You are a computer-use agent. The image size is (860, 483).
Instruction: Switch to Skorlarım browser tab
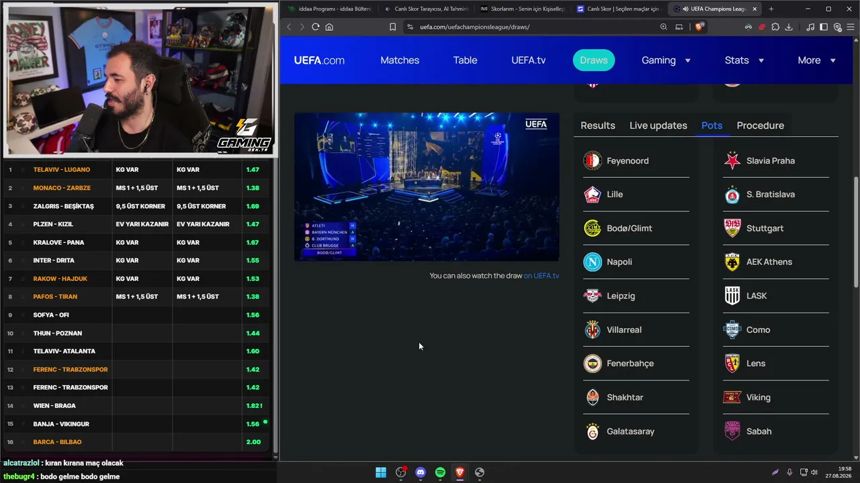tap(522, 9)
